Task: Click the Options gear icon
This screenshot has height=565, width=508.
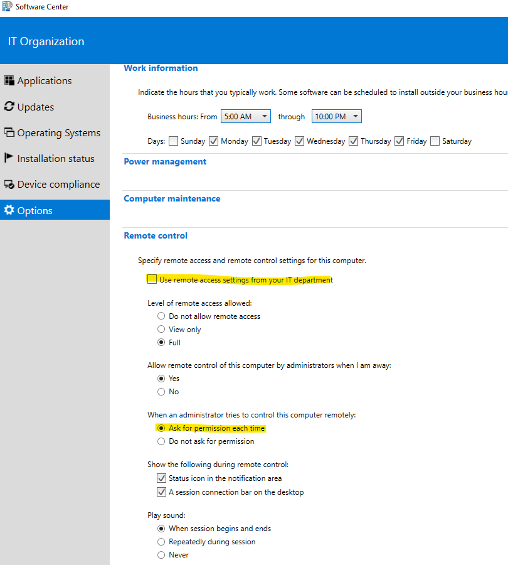Action: 10,210
